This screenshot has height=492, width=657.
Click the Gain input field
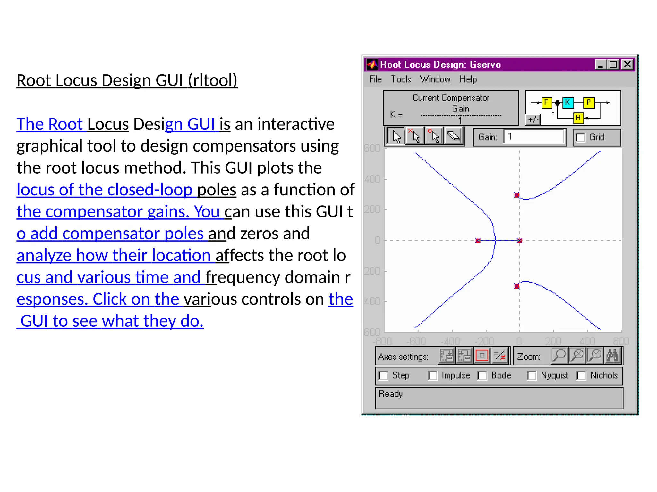pos(534,137)
